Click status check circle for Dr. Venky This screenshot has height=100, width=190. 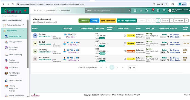125,51
